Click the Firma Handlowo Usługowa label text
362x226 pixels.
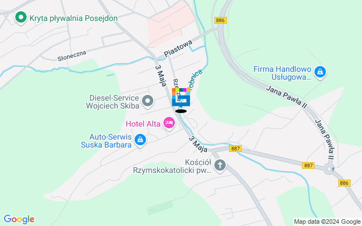pos(282,73)
